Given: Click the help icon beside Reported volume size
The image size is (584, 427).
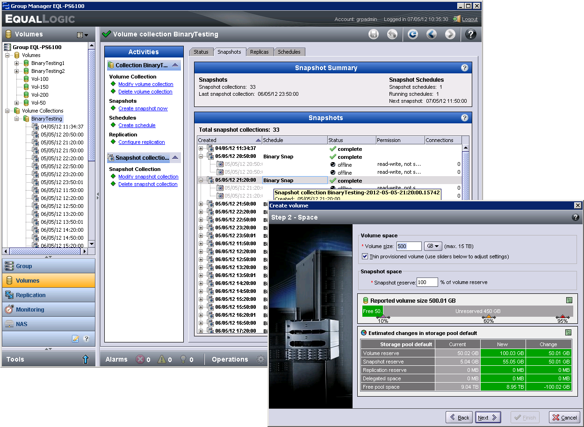Looking at the screenshot, I should (569, 300).
